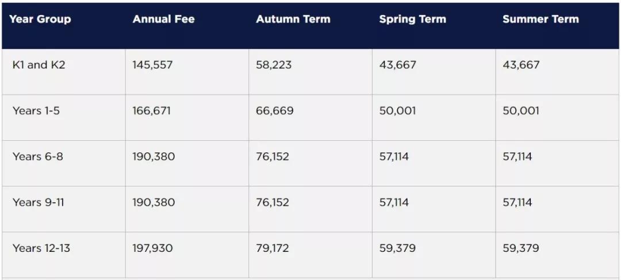Select the 58,223 autumn term value
The width and height of the screenshot is (621, 280).
click(274, 65)
